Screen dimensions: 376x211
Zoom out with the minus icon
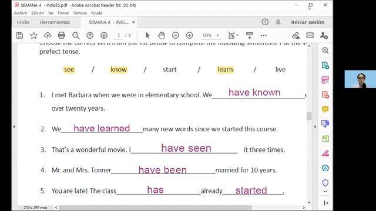coord(176,35)
